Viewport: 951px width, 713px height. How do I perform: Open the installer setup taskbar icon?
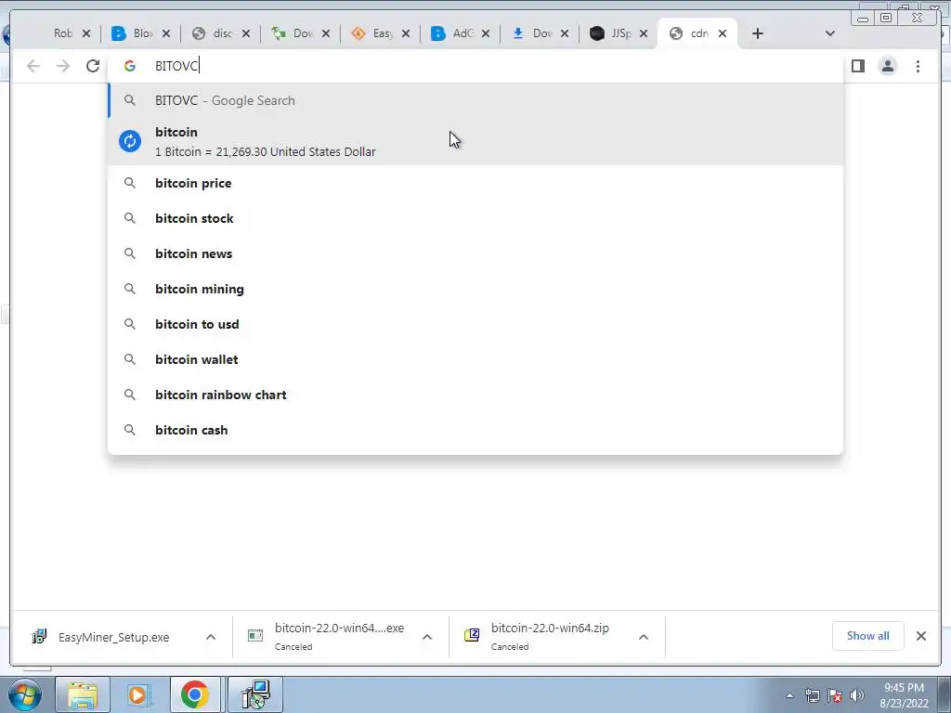click(255, 694)
